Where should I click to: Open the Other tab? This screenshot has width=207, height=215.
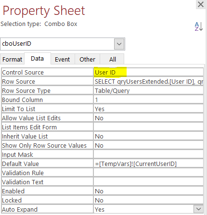tap(87, 59)
